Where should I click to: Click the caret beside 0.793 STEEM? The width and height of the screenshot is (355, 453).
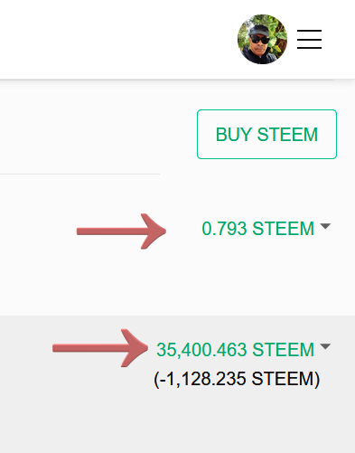coord(325,226)
